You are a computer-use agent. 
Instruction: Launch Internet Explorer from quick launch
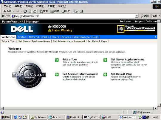click(16, 117)
